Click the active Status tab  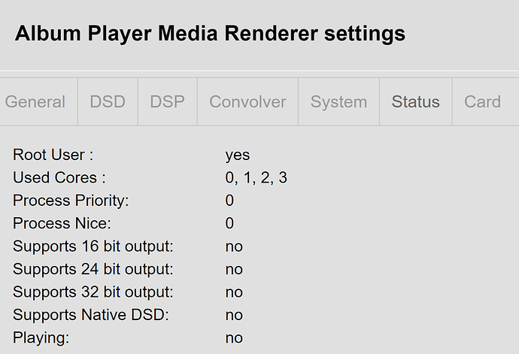(x=416, y=101)
